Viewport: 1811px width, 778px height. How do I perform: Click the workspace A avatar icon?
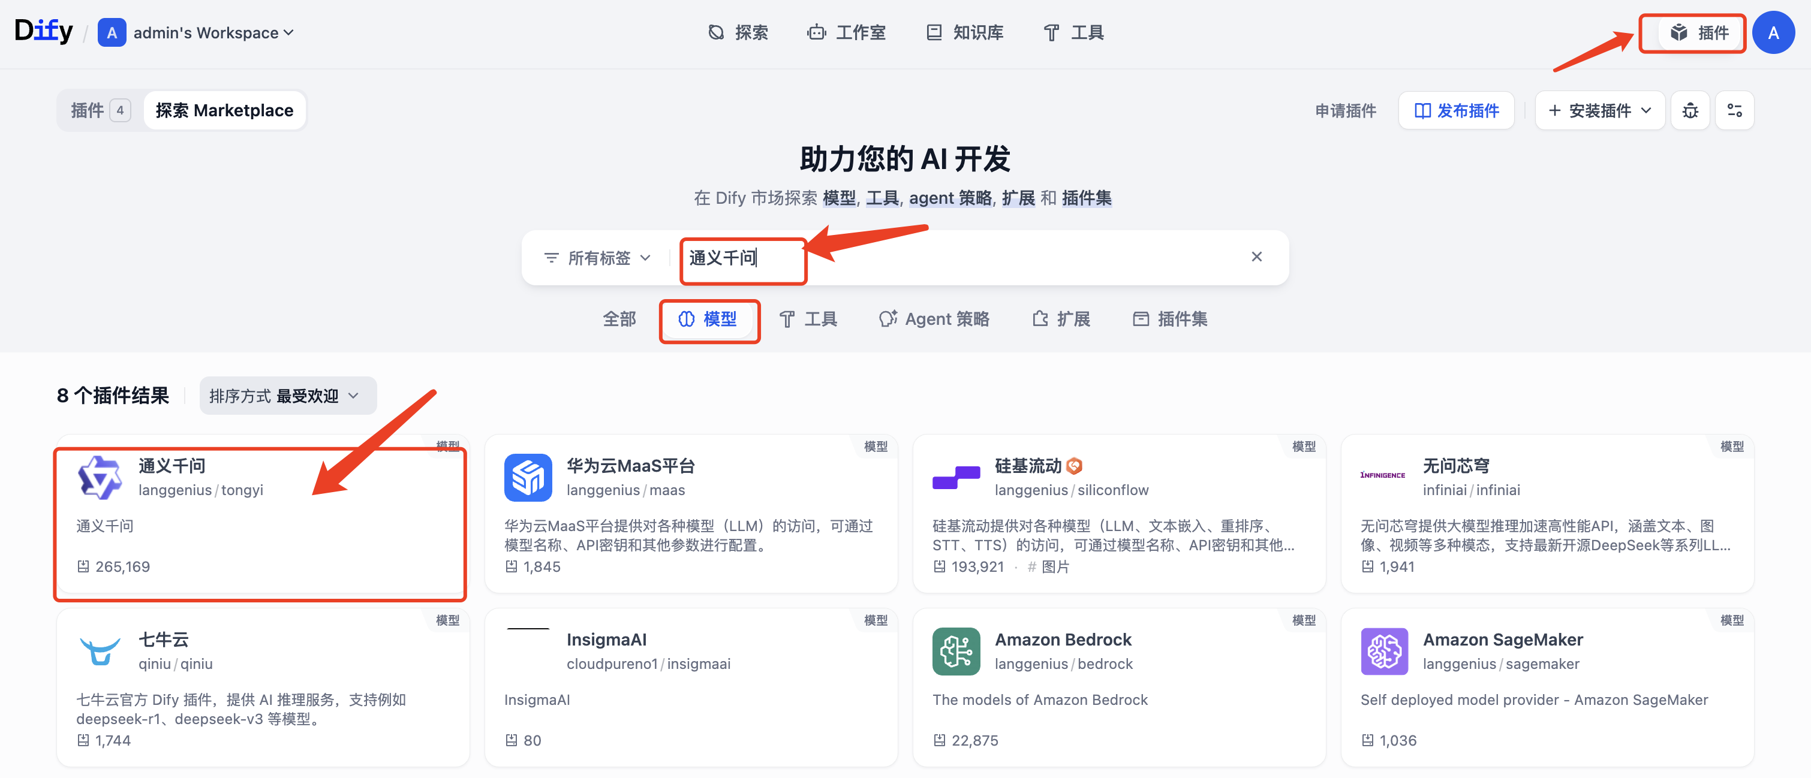coord(112,33)
